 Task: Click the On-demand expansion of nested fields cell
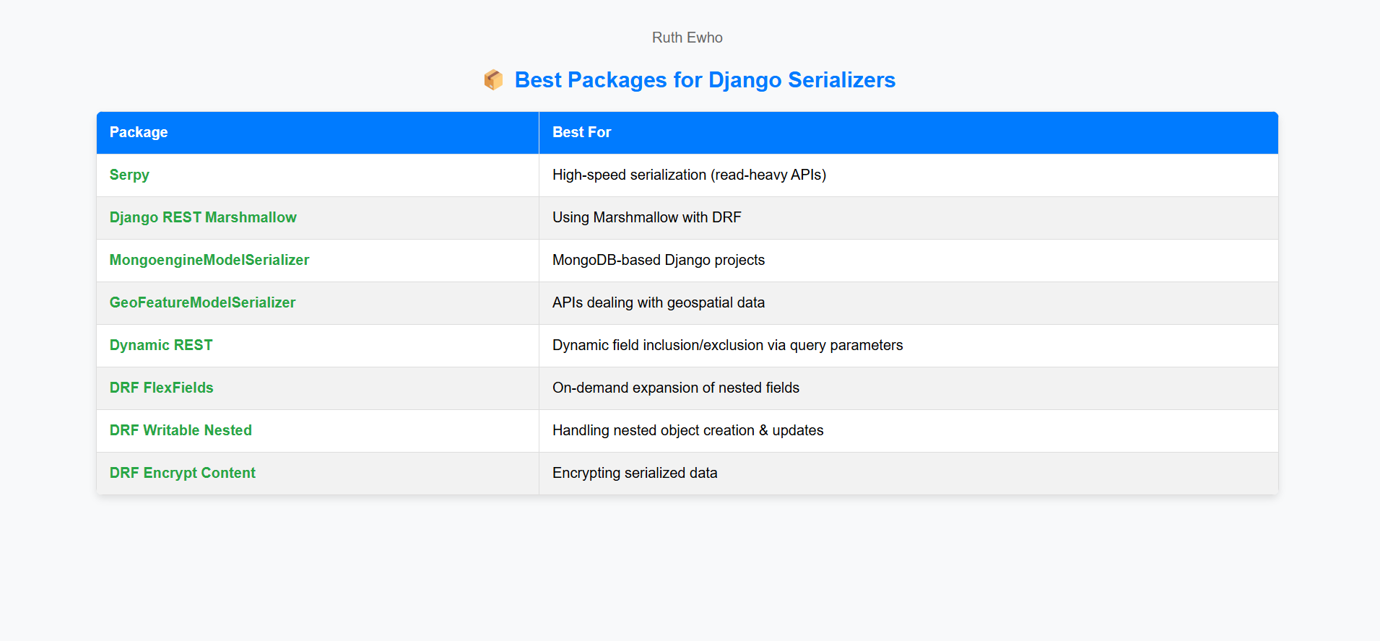908,388
